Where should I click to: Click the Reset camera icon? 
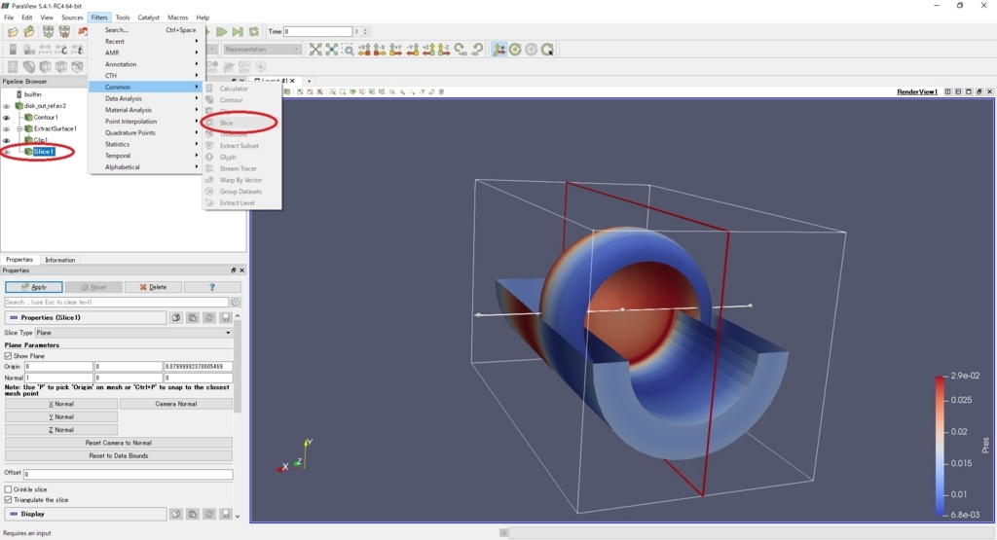click(x=315, y=50)
